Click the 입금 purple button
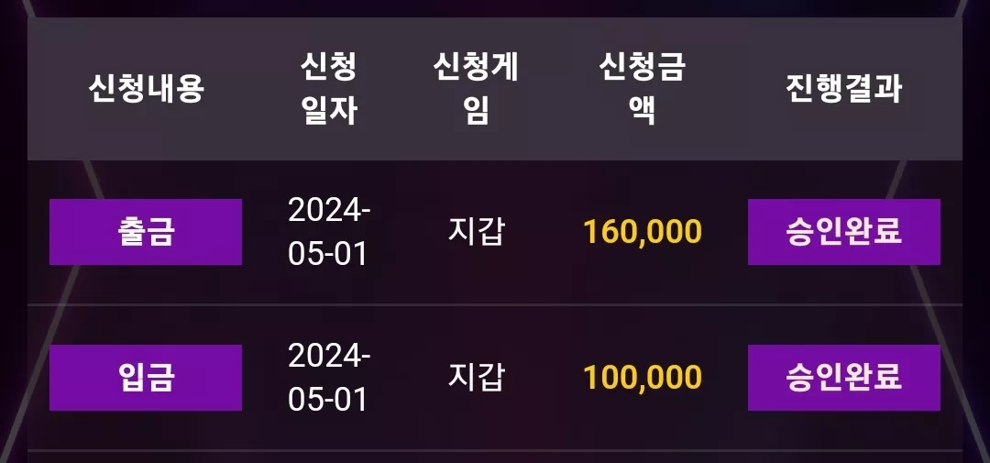The width and height of the screenshot is (990, 463). 145,378
